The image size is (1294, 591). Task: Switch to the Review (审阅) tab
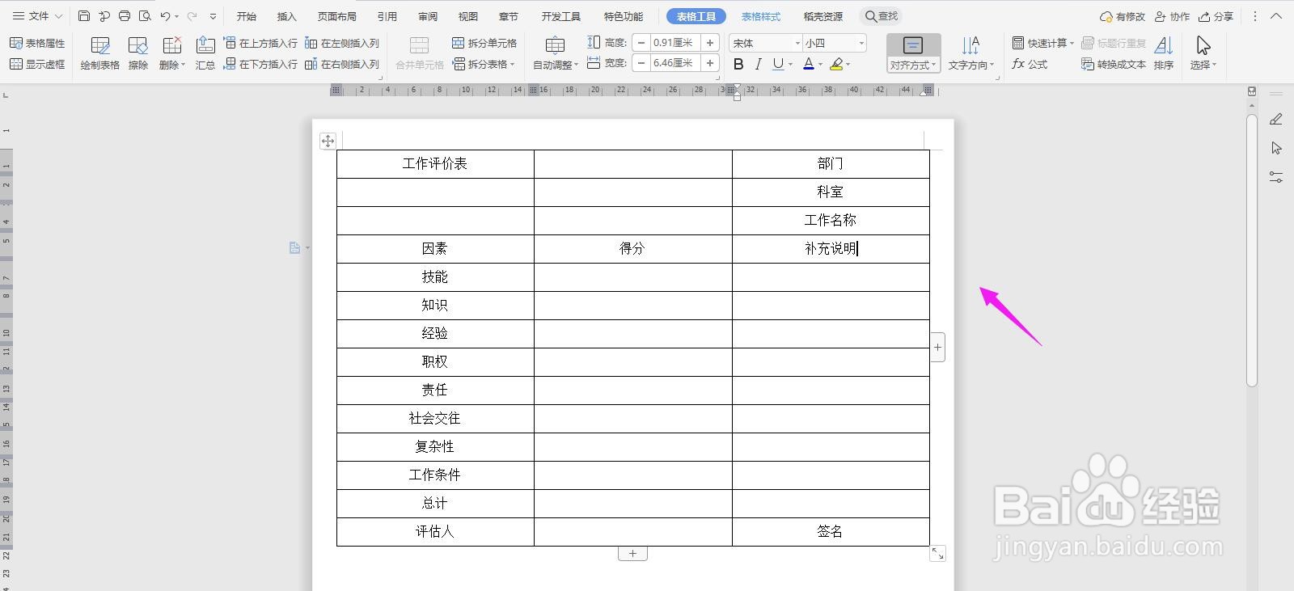[x=428, y=16]
